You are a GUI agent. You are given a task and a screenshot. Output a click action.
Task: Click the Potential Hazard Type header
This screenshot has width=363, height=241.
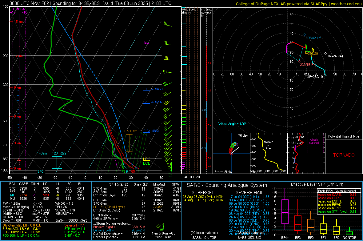(x=344, y=136)
